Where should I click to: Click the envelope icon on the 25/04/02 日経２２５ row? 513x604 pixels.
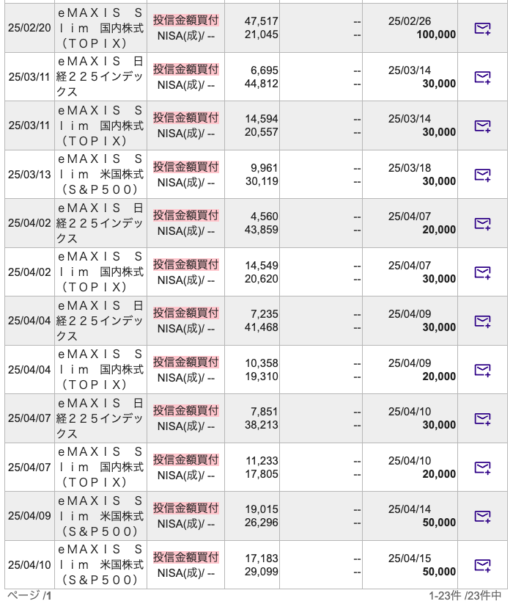point(484,223)
